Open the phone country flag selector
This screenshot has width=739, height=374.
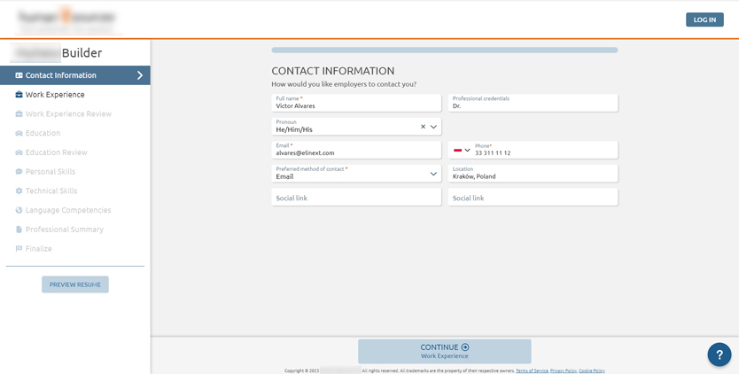pos(462,150)
